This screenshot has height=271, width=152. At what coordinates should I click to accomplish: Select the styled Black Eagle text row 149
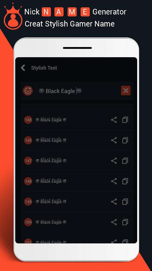pyautogui.click(x=51, y=201)
